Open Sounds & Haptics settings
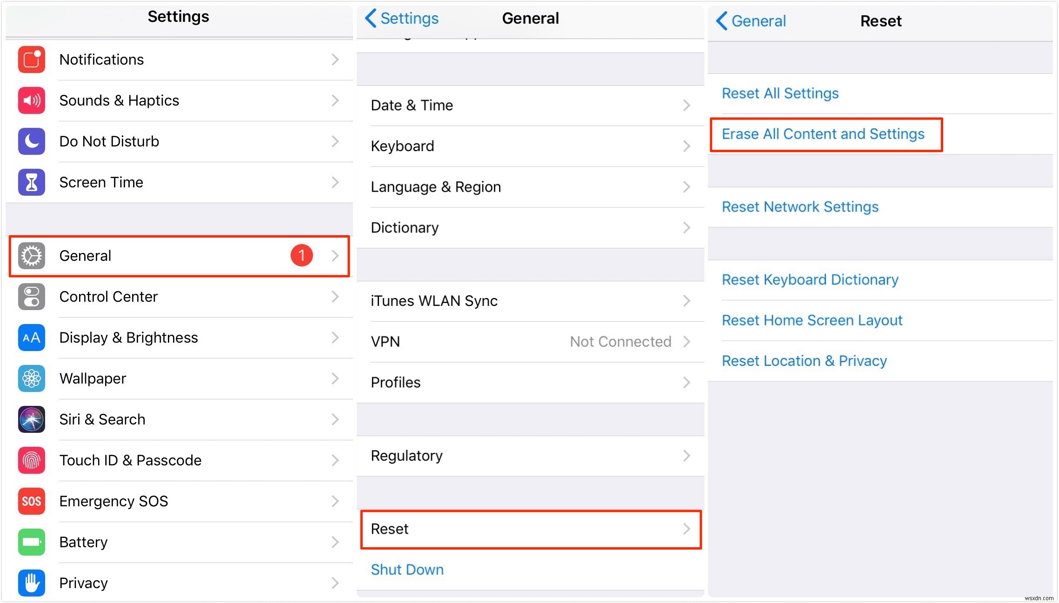The image size is (1059, 603). [178, 100]
